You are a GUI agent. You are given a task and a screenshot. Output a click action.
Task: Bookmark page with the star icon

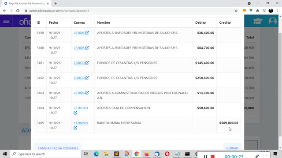[236, 11]
